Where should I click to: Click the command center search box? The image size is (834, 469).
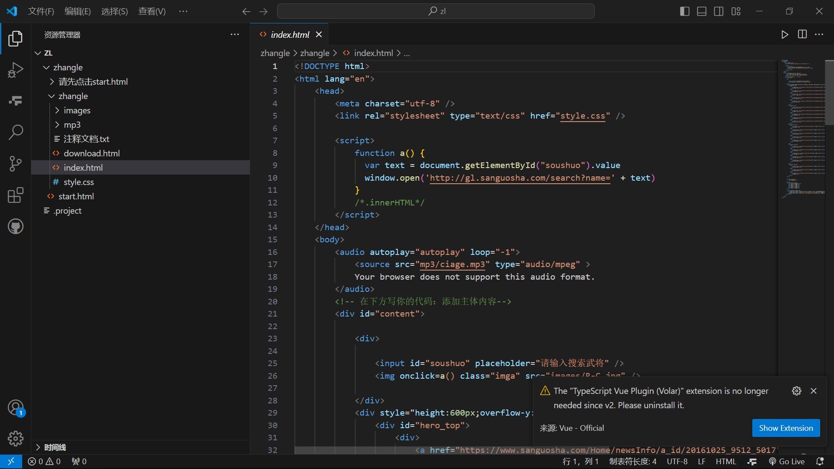[x=436, y=11]
